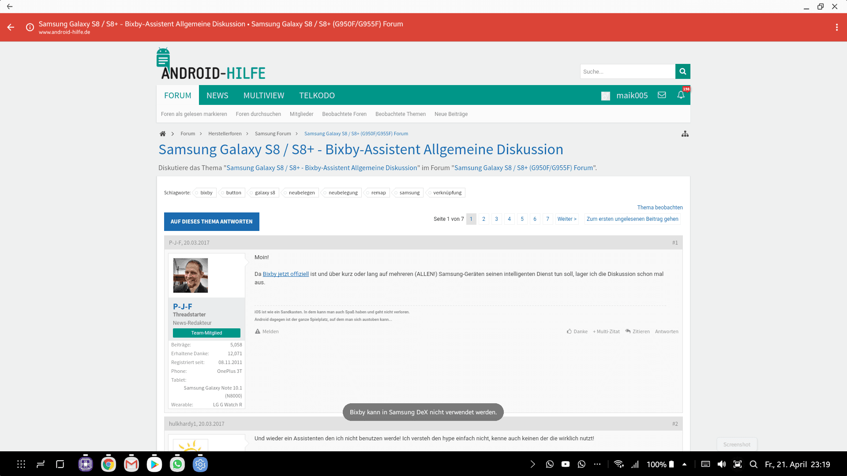Open Foren durchsuchen submenu link
The image size is (847, 476).
click(259, 114)
